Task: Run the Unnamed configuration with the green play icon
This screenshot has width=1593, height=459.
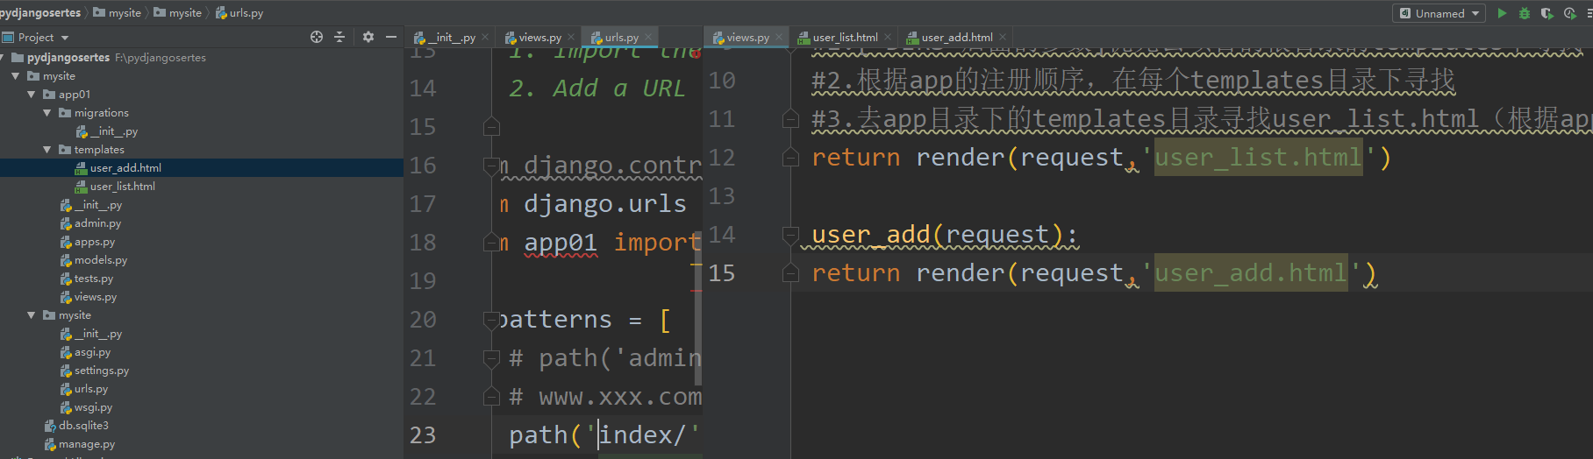Action: pyautogui.click(x=1502, y=13)
